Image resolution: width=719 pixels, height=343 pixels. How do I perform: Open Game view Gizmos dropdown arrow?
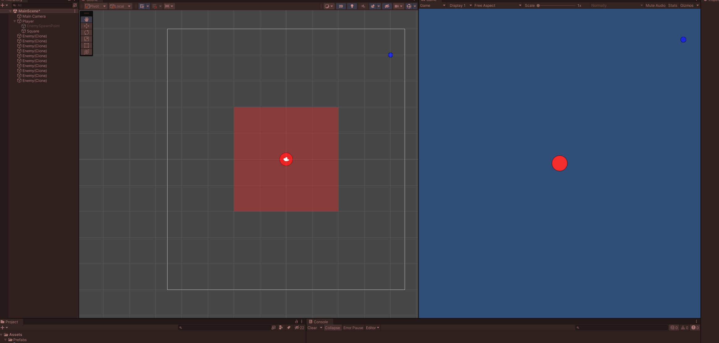tap(698, 6)
